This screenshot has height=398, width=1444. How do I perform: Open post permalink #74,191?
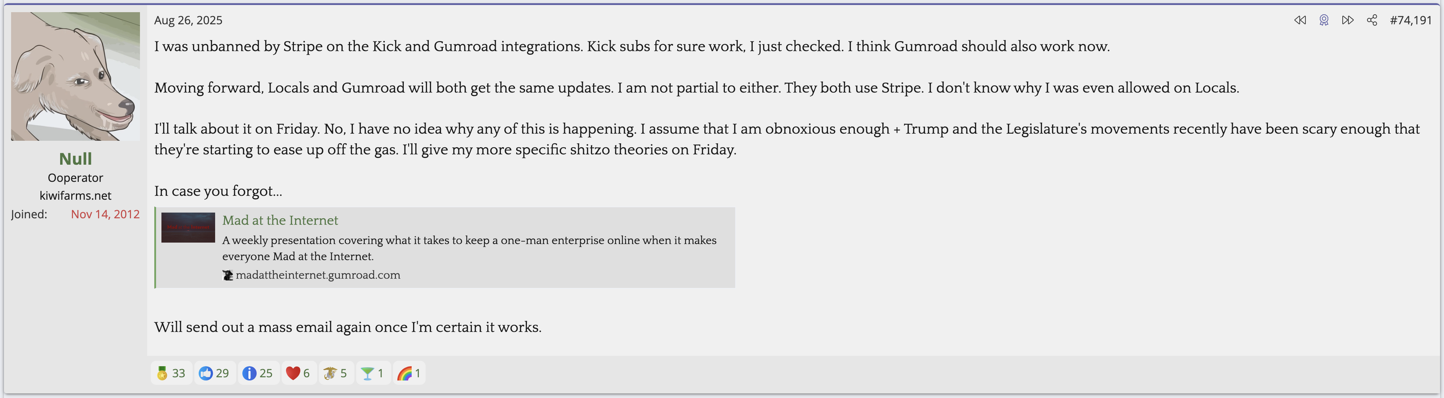coord(1410,20)
